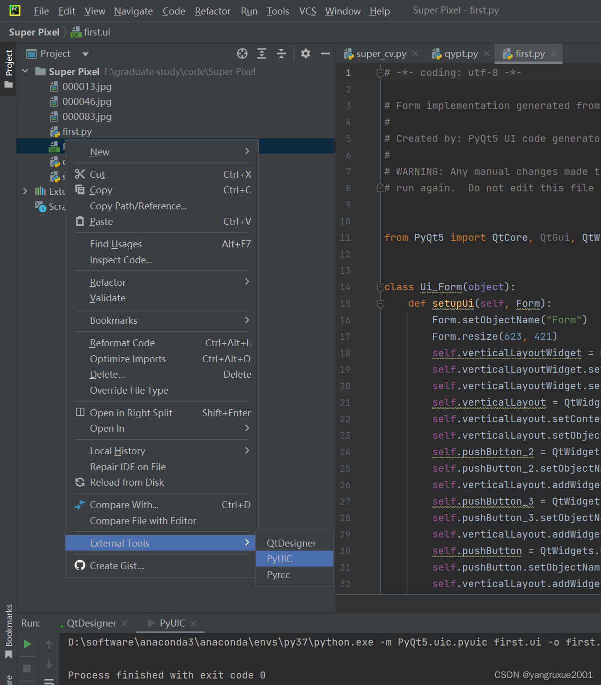Select Pyrcc from External Tools submenu
The height and width of the screenshot is (685, 601).
(294, 575)
